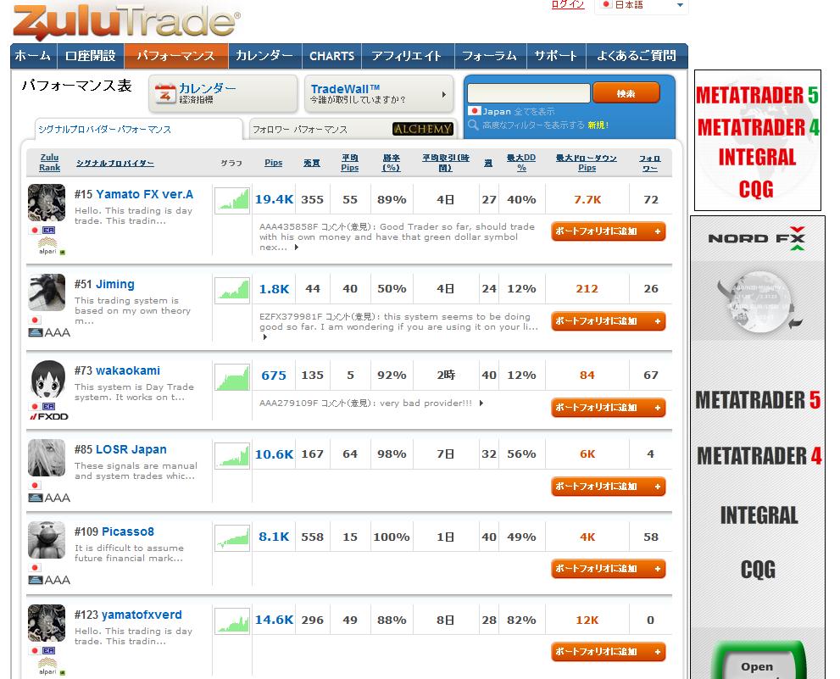Add wakaokami to portfolio

click(x=608, y=408)
